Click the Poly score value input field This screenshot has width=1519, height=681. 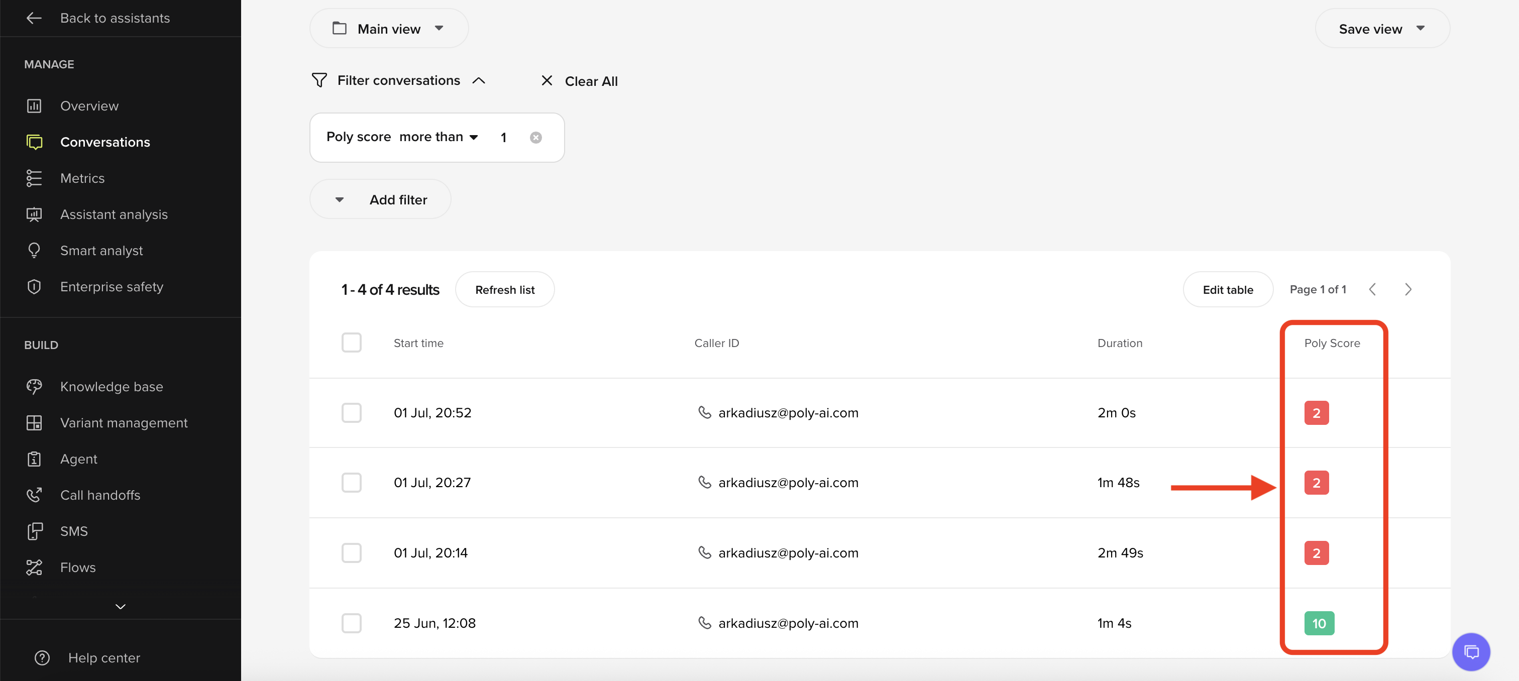(504, 138)
